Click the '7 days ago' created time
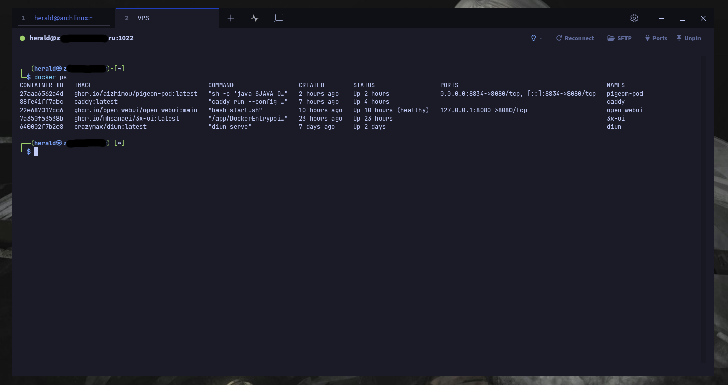The image size is (728, 385). pos(317,127)
